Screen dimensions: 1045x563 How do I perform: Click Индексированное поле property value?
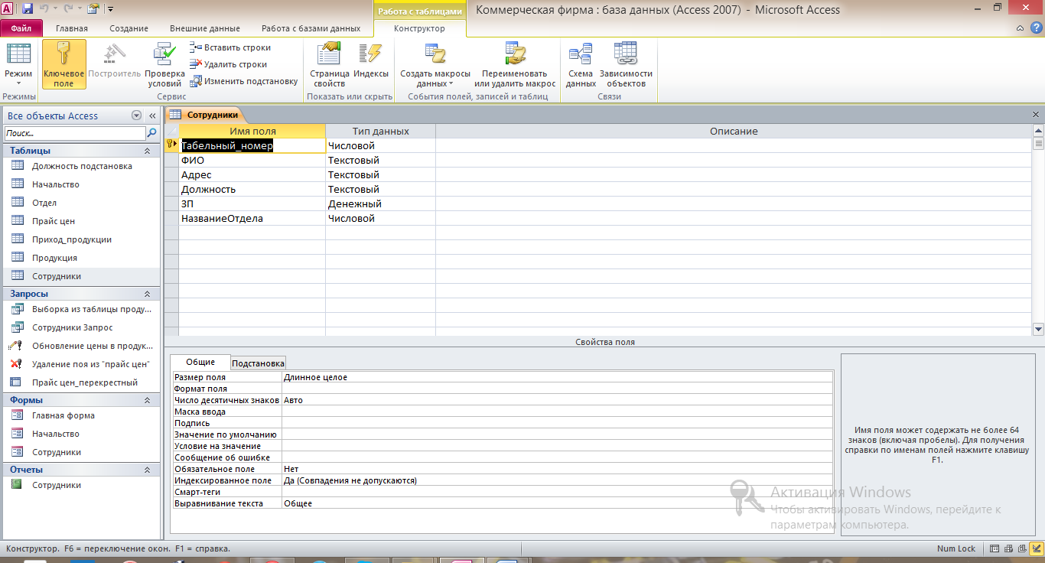point(557,480)
